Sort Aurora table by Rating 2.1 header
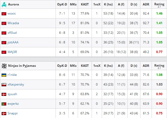The image size is (167, 118). coord(159,5)
